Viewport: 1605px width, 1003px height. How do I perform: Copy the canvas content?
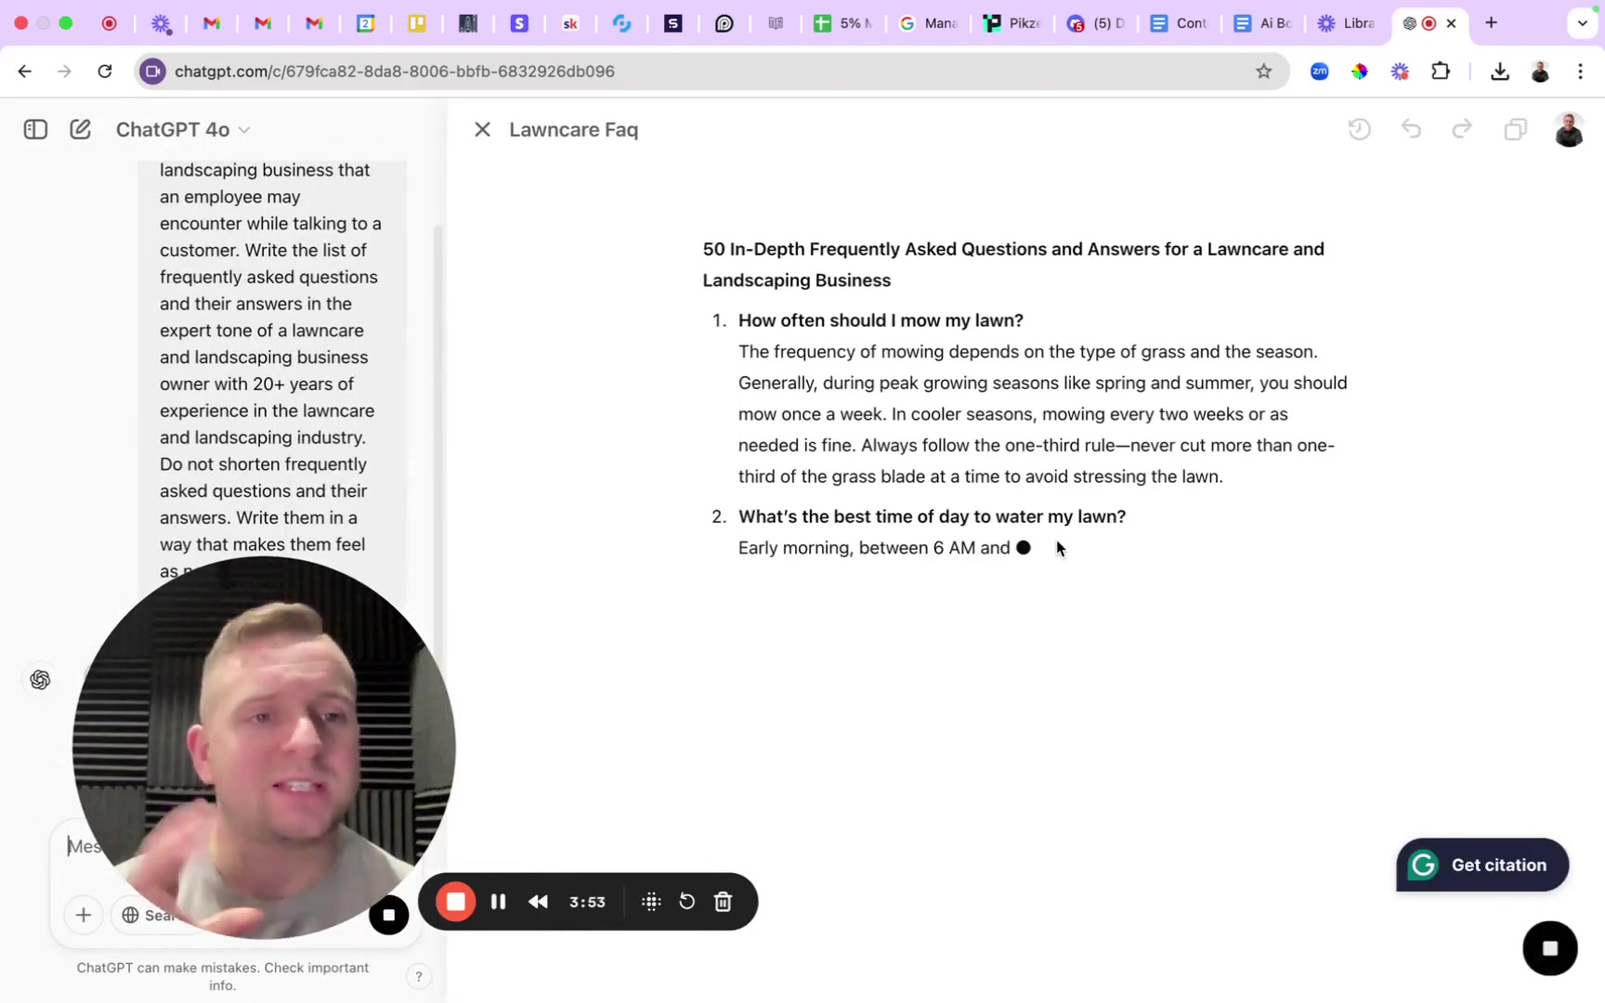coord(1515,129)
